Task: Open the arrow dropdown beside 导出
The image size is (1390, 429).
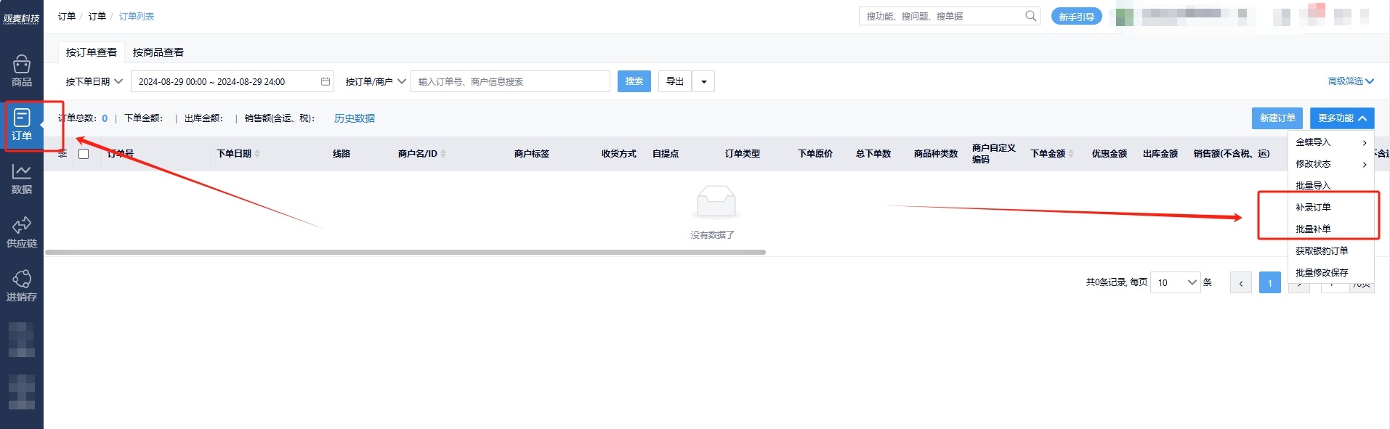Action: click(703, 81)
